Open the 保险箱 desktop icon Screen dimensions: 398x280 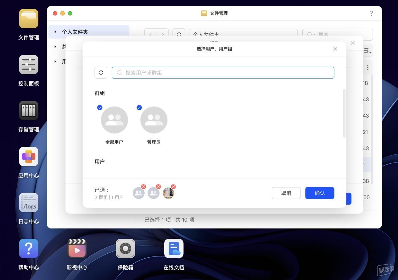click(125, 249)
